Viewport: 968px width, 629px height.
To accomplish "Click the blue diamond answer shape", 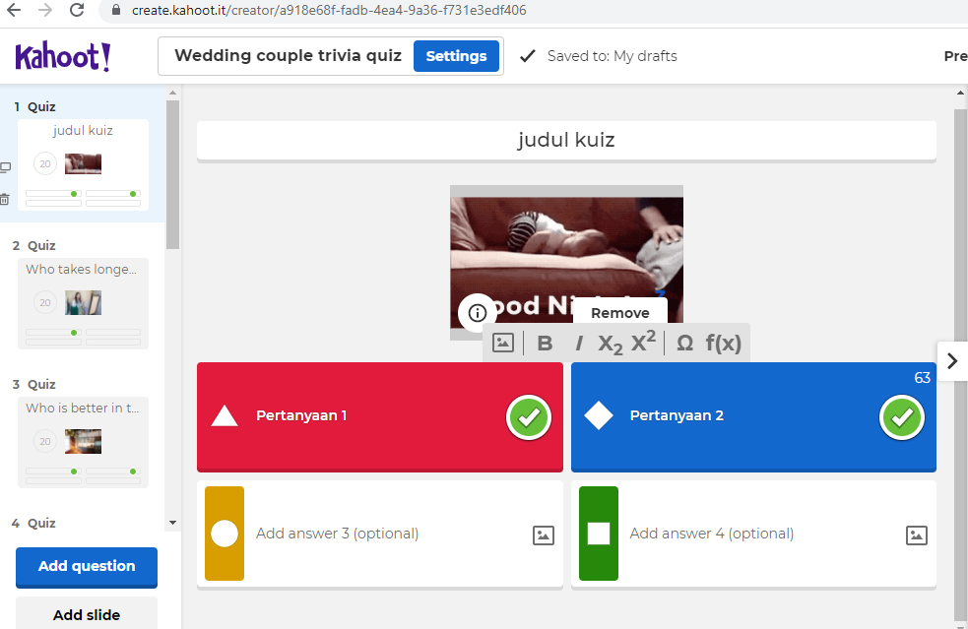I will click(598, 415).
